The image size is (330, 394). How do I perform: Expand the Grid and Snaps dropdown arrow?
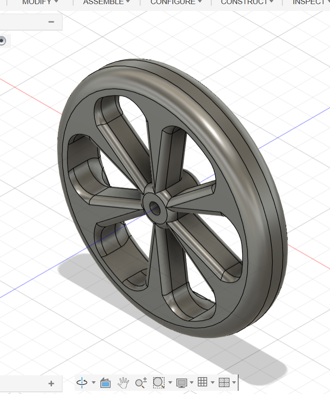[x=212, y=383]
